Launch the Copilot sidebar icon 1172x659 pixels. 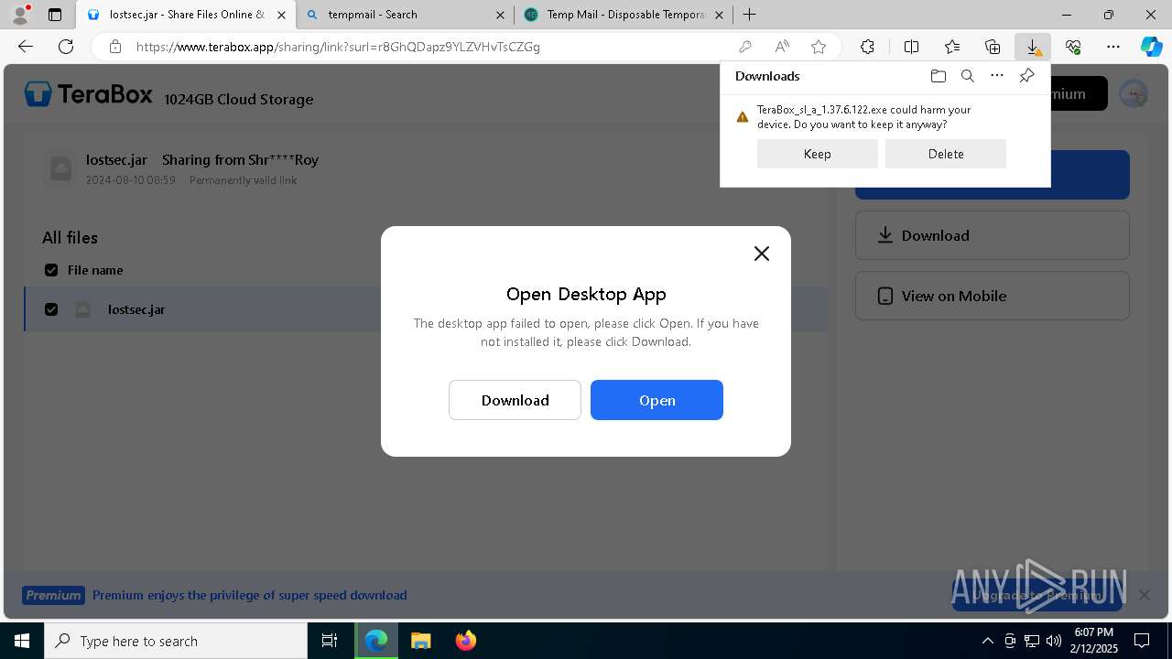1151,47
